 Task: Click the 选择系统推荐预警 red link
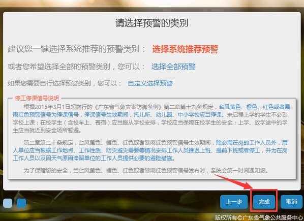[185, 49]
